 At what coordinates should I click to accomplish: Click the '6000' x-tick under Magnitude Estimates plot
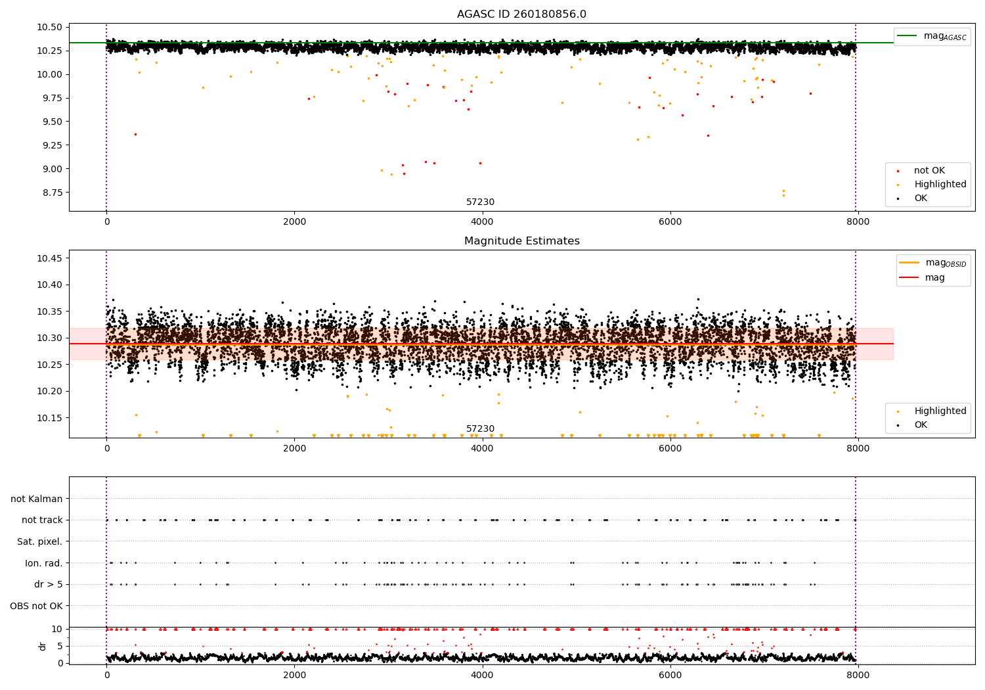[670, 448]
